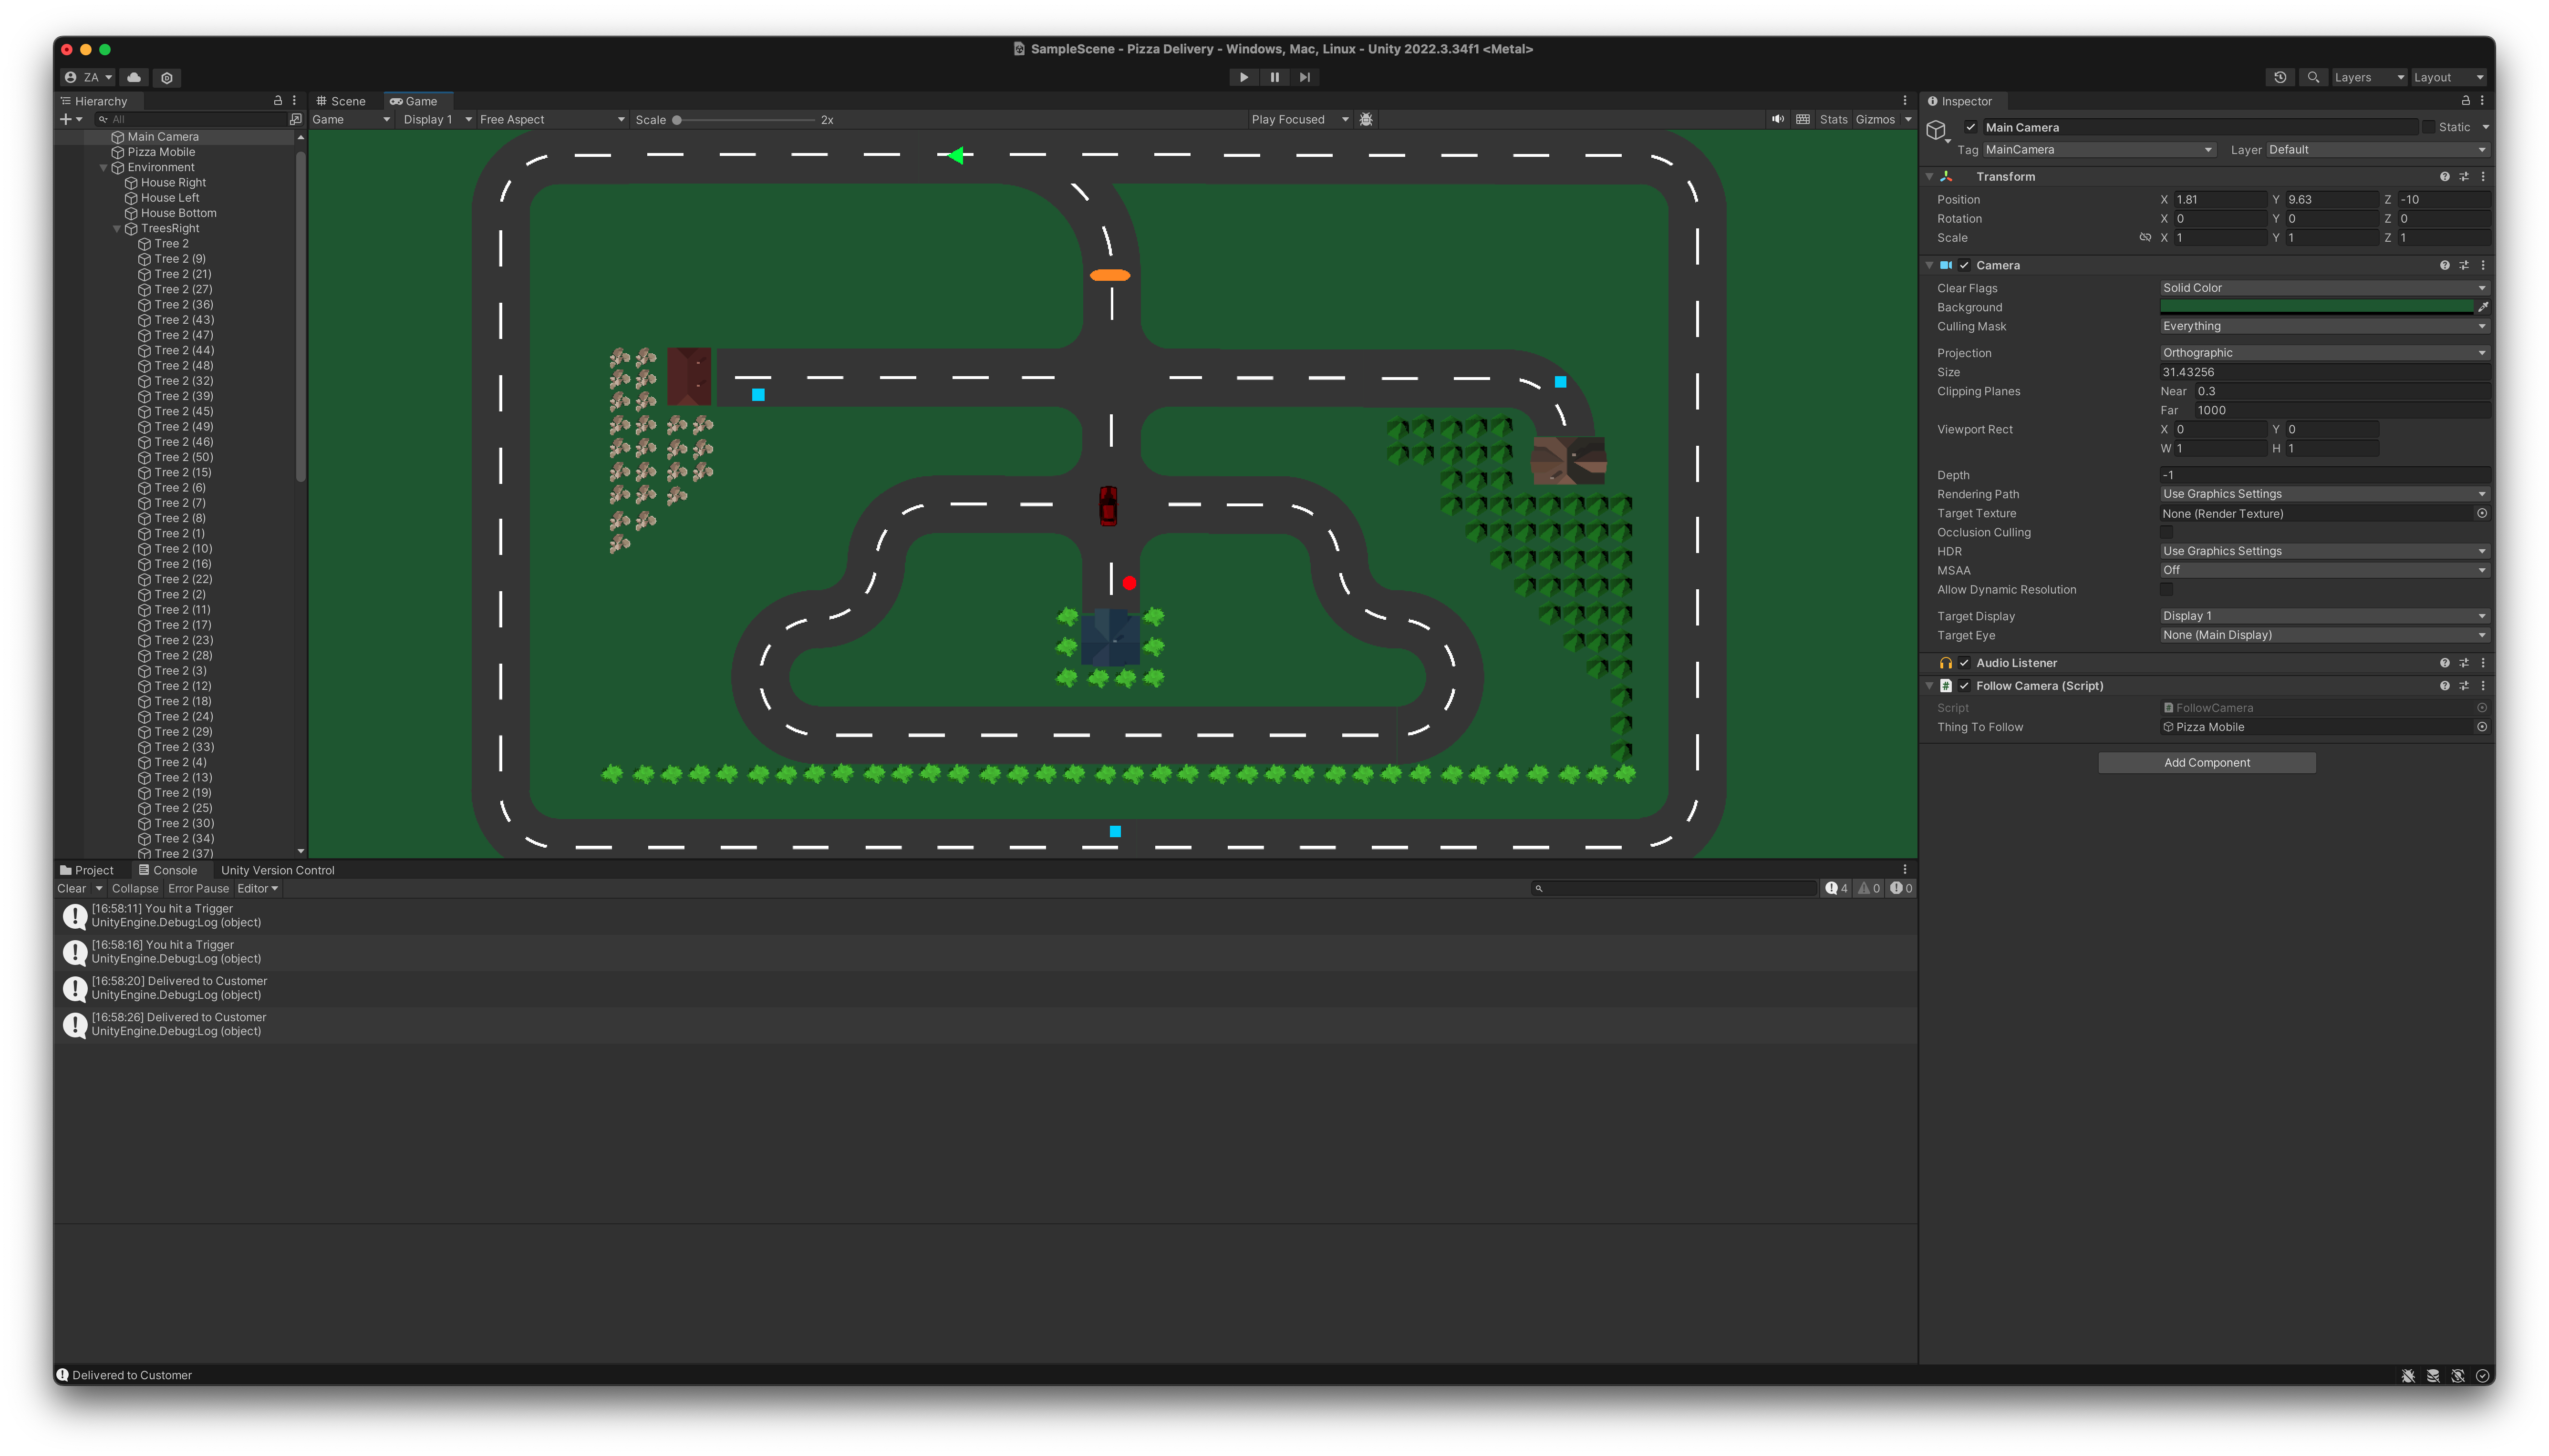Open the Clear Flags dropdown
Image resolution: width=2549 pixels, height=1456 pixels.
pos(2324,288)
